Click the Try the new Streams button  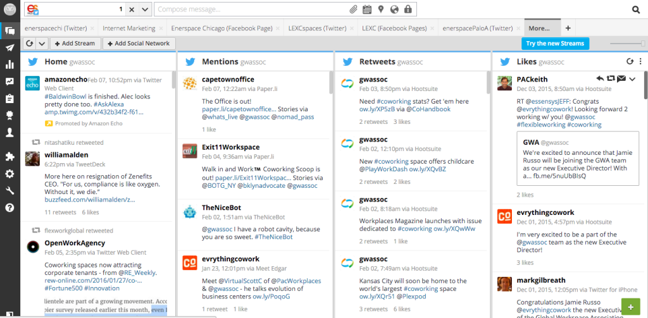pyautogui.click(x=555, y=44)
